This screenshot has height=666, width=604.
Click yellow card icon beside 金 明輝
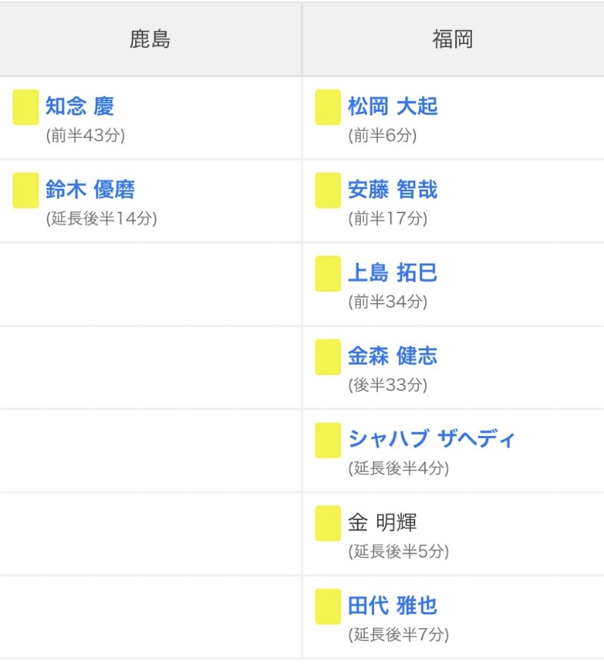pyautogui.click(x=328, y=523)
